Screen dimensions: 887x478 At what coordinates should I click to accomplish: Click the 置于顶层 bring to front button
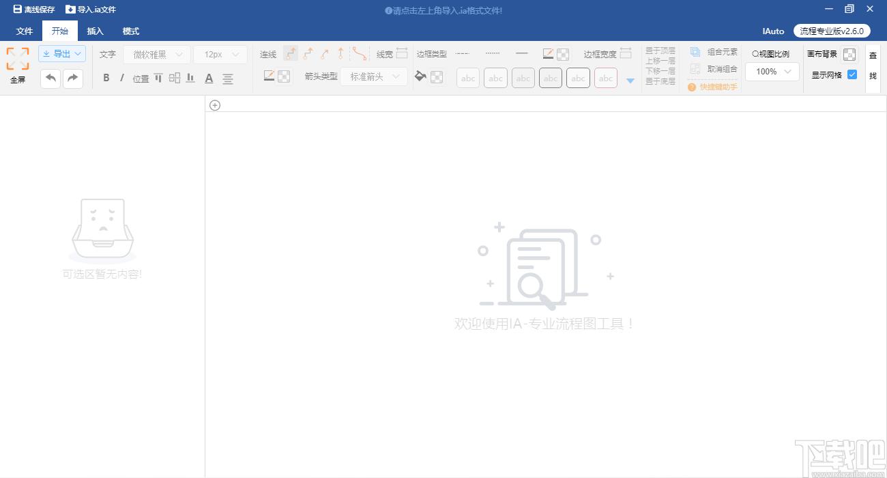(660, 51)
